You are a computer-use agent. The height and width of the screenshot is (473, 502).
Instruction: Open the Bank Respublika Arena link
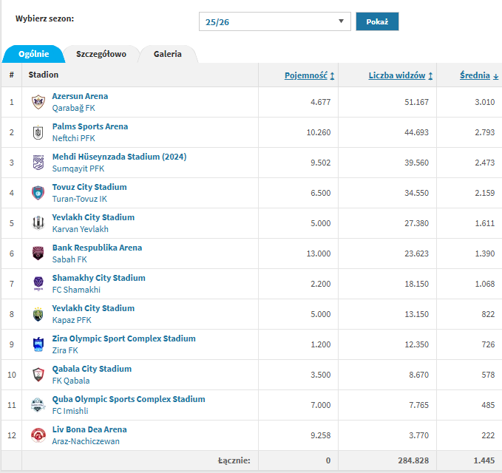97,248
